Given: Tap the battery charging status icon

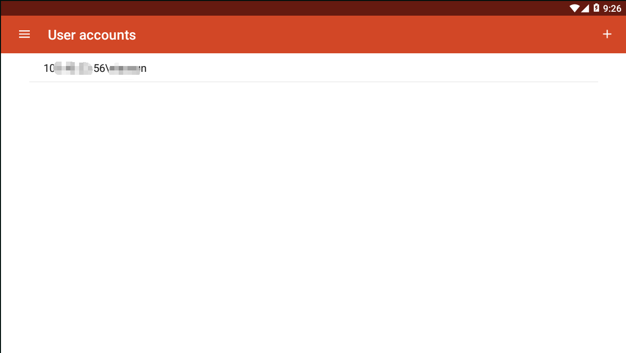Looking at the screenshot, I should [x=596, y=8].
